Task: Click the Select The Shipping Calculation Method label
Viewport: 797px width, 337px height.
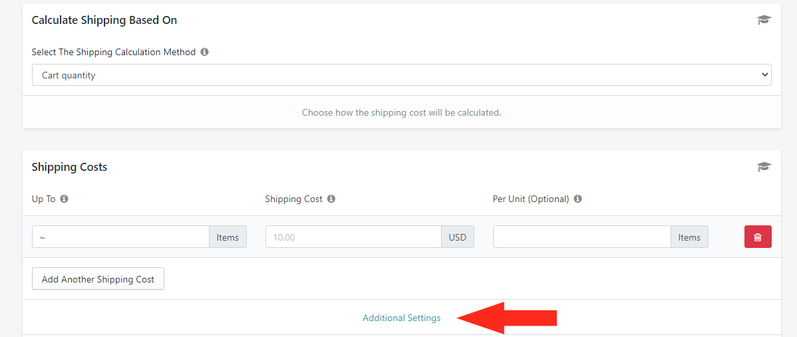Action: [113, 52]
